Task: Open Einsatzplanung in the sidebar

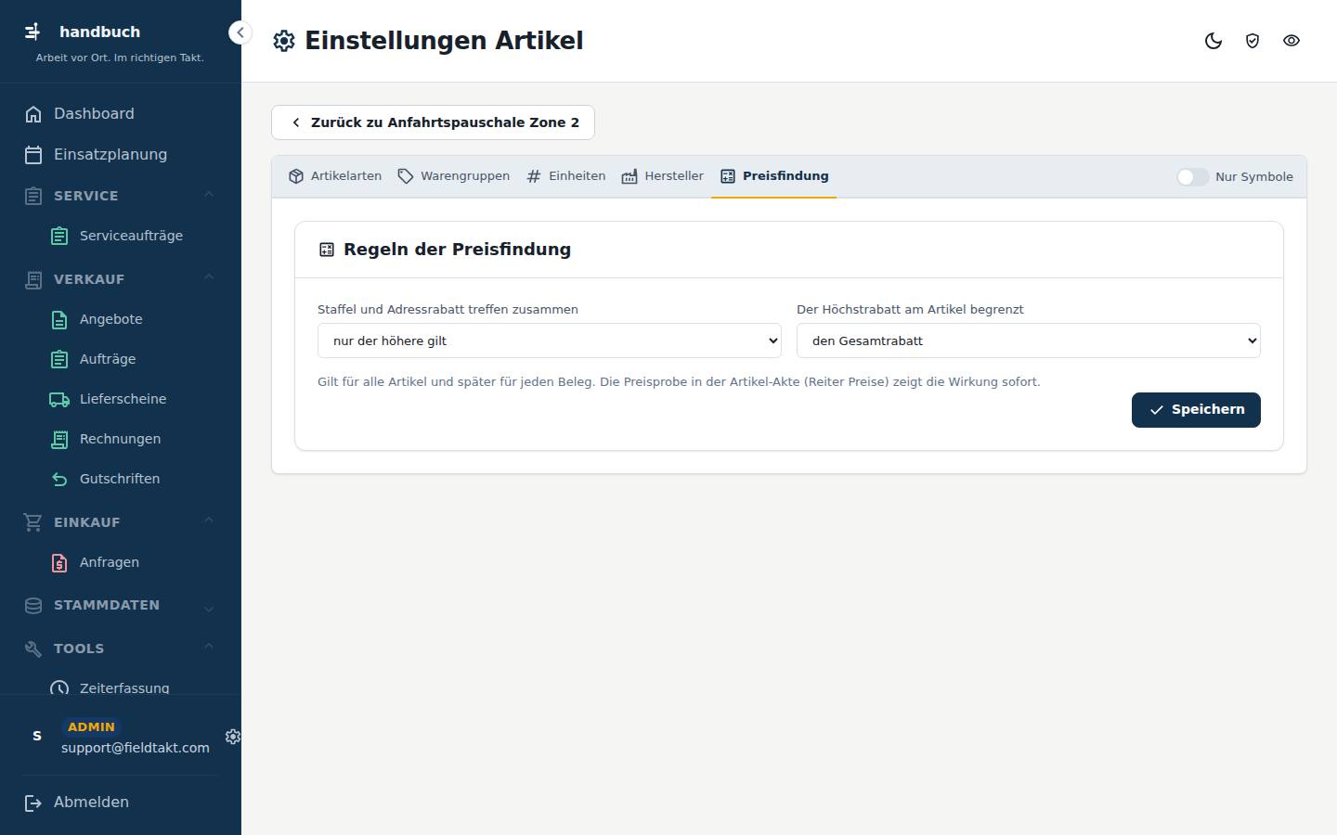Action: 121,155
